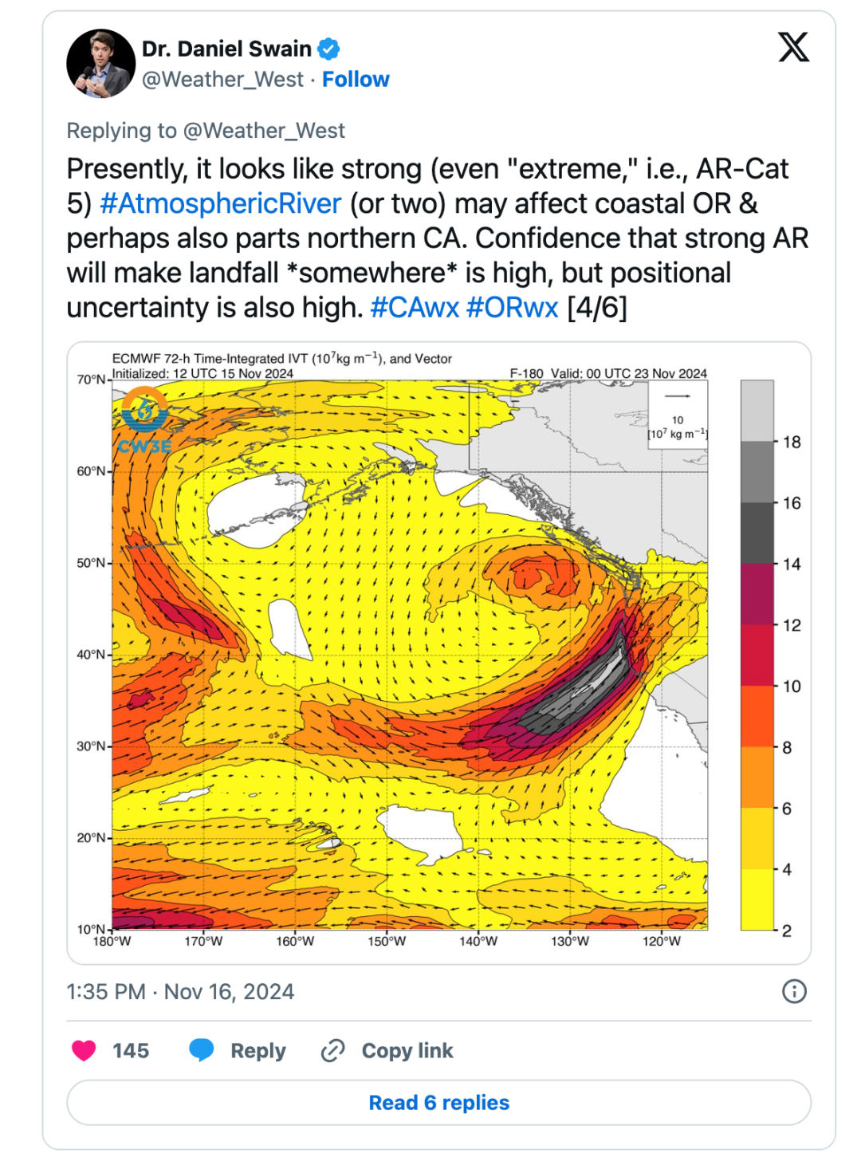Click the Reply label

[258, 1051]
